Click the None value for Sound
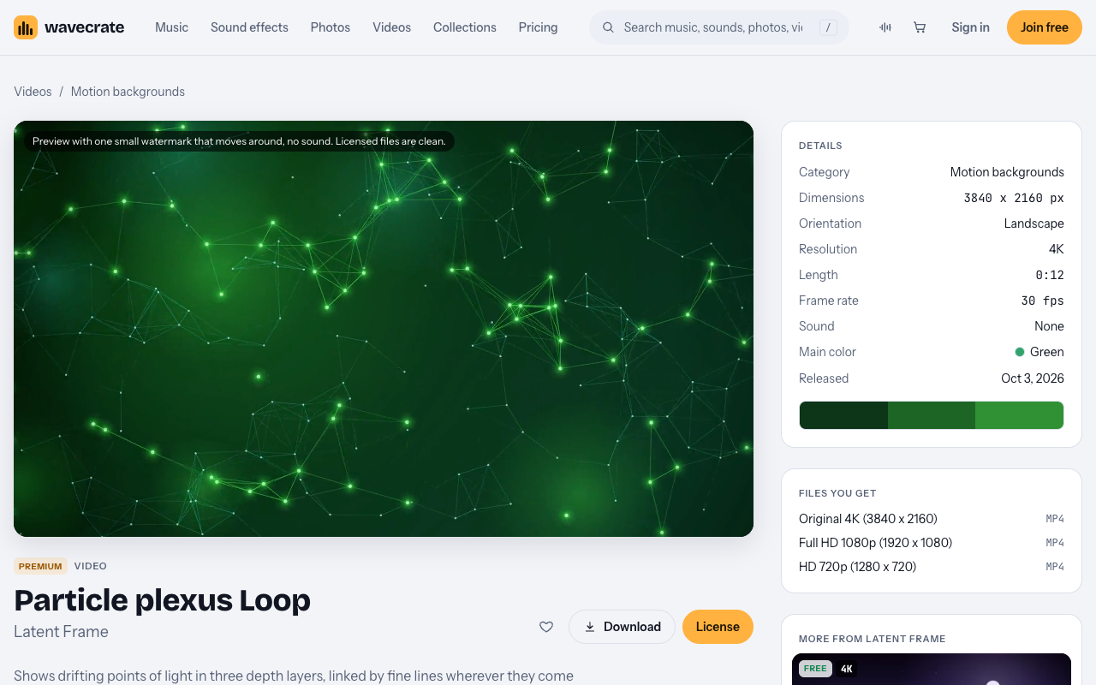Image resolution: width=1096 pixels, height=685 pixels. pyautogui.click(x=1049, y=326)
